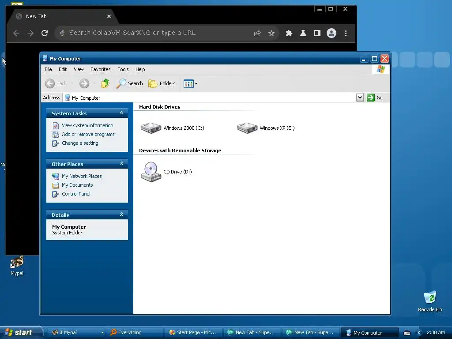Switch to My Computer taskbar button

[369, 333]
